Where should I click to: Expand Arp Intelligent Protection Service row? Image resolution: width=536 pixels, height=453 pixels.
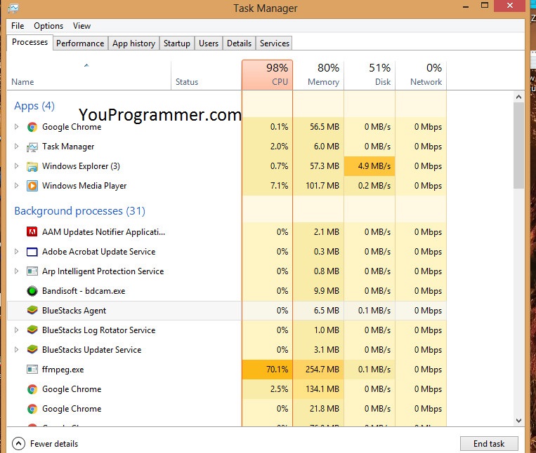point(16,271)
